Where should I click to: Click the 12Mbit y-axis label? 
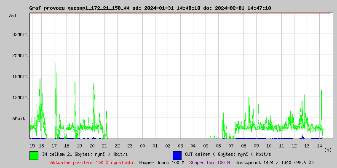pyautogui.click(x=20, y=97)
